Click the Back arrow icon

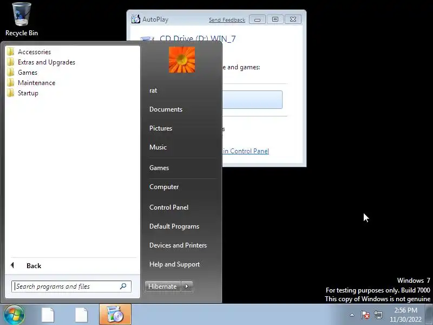tap(12, 265)
